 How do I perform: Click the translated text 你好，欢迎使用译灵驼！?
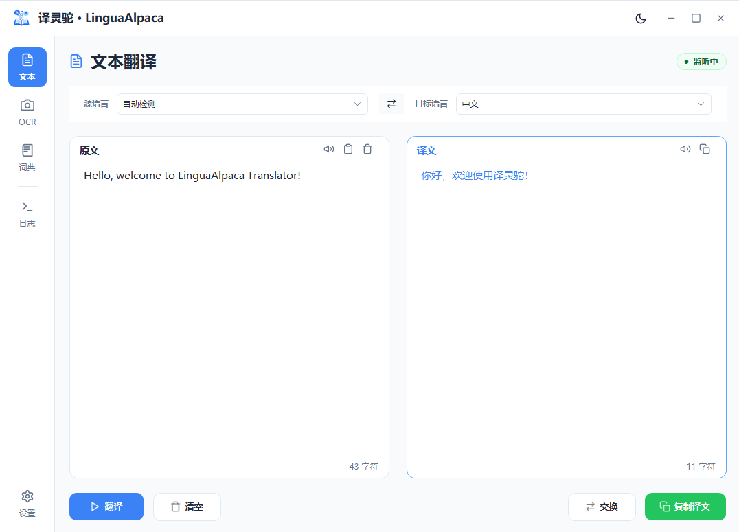475,176
